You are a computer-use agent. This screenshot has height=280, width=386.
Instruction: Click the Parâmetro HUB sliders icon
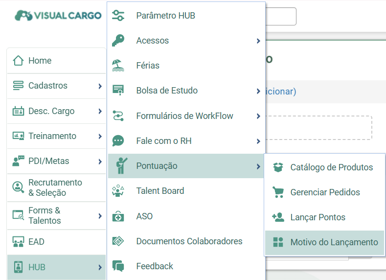point(118,16)
